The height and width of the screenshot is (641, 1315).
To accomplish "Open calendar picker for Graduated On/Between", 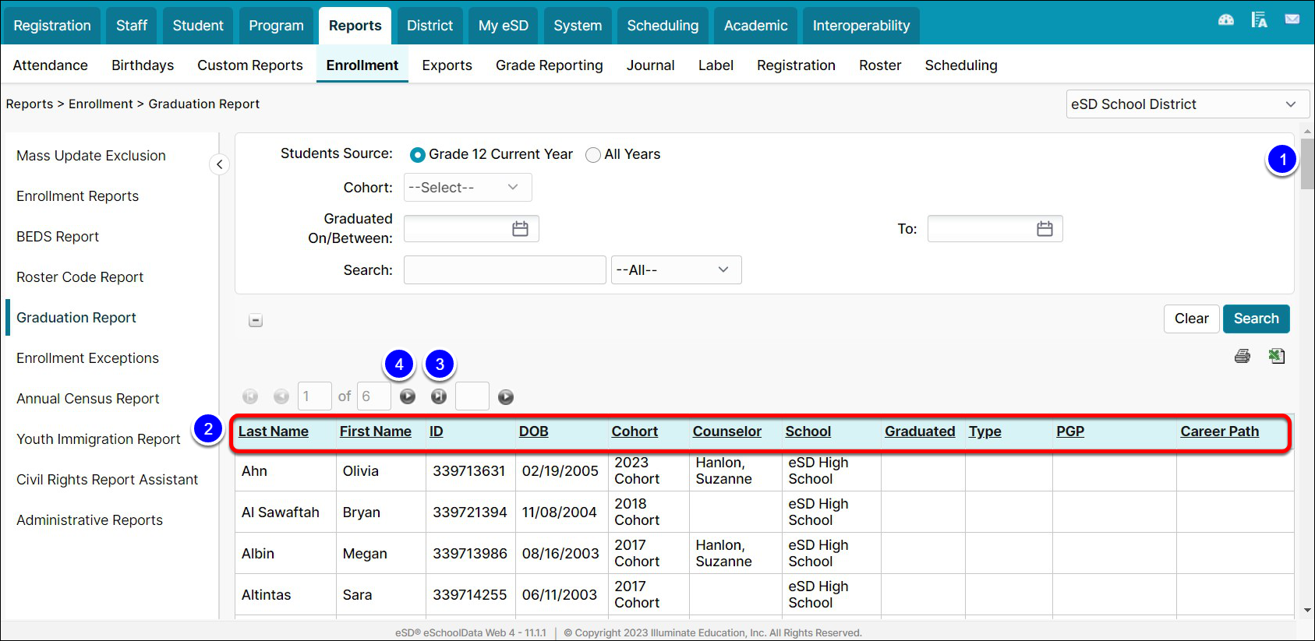I will click(x=520, y=229).
